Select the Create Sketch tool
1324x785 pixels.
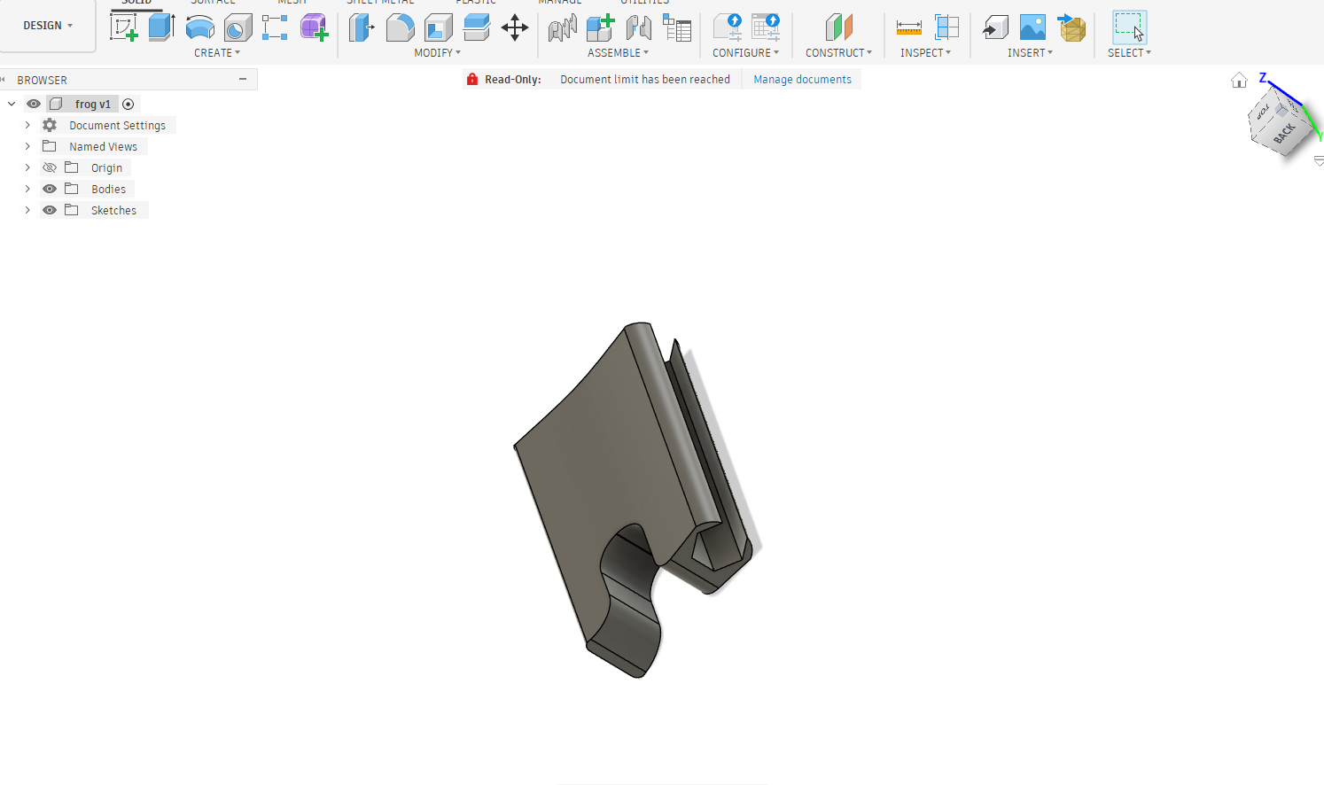click(x=124, y=27)
